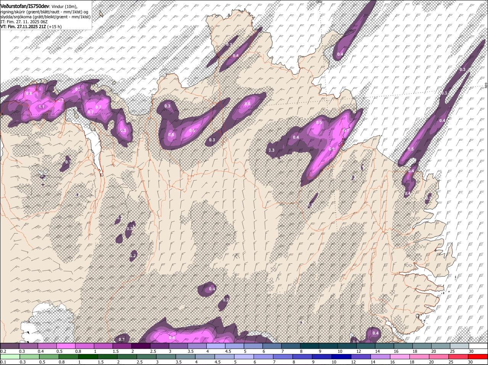
Task: Pick the bottom-row rain swatch starting at 4
Action: [205, 357]
